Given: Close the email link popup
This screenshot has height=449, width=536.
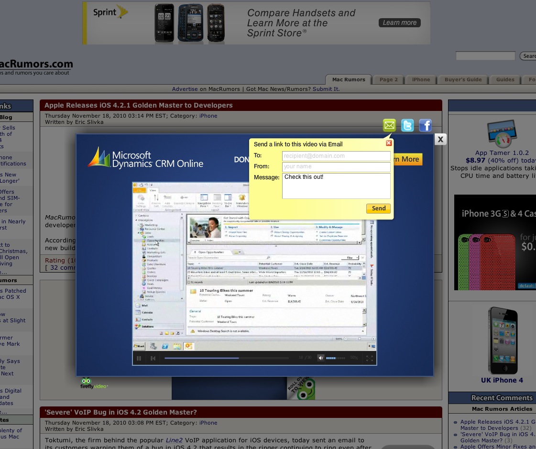Looking at the screenshot, I should (389, 143).
